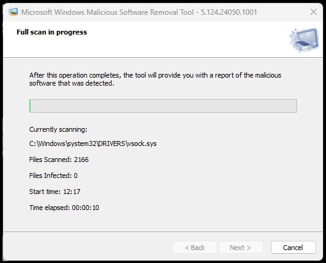Click the disabled Next > button
The width and height of the screenshot is (326, 263).
[241, 247]
